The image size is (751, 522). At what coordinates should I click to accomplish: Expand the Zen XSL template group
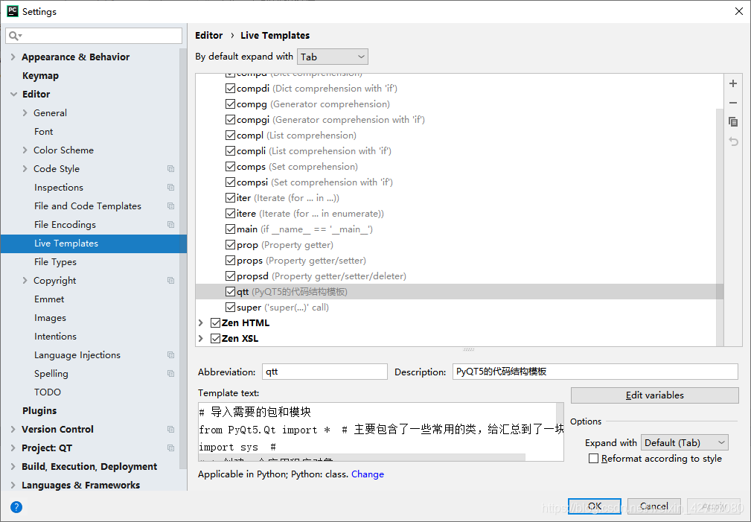(201, 338)
